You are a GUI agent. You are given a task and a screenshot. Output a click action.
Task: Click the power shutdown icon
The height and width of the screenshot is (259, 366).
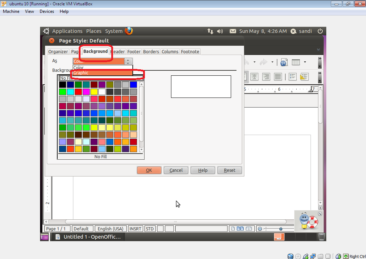click(x=320, y=31)
